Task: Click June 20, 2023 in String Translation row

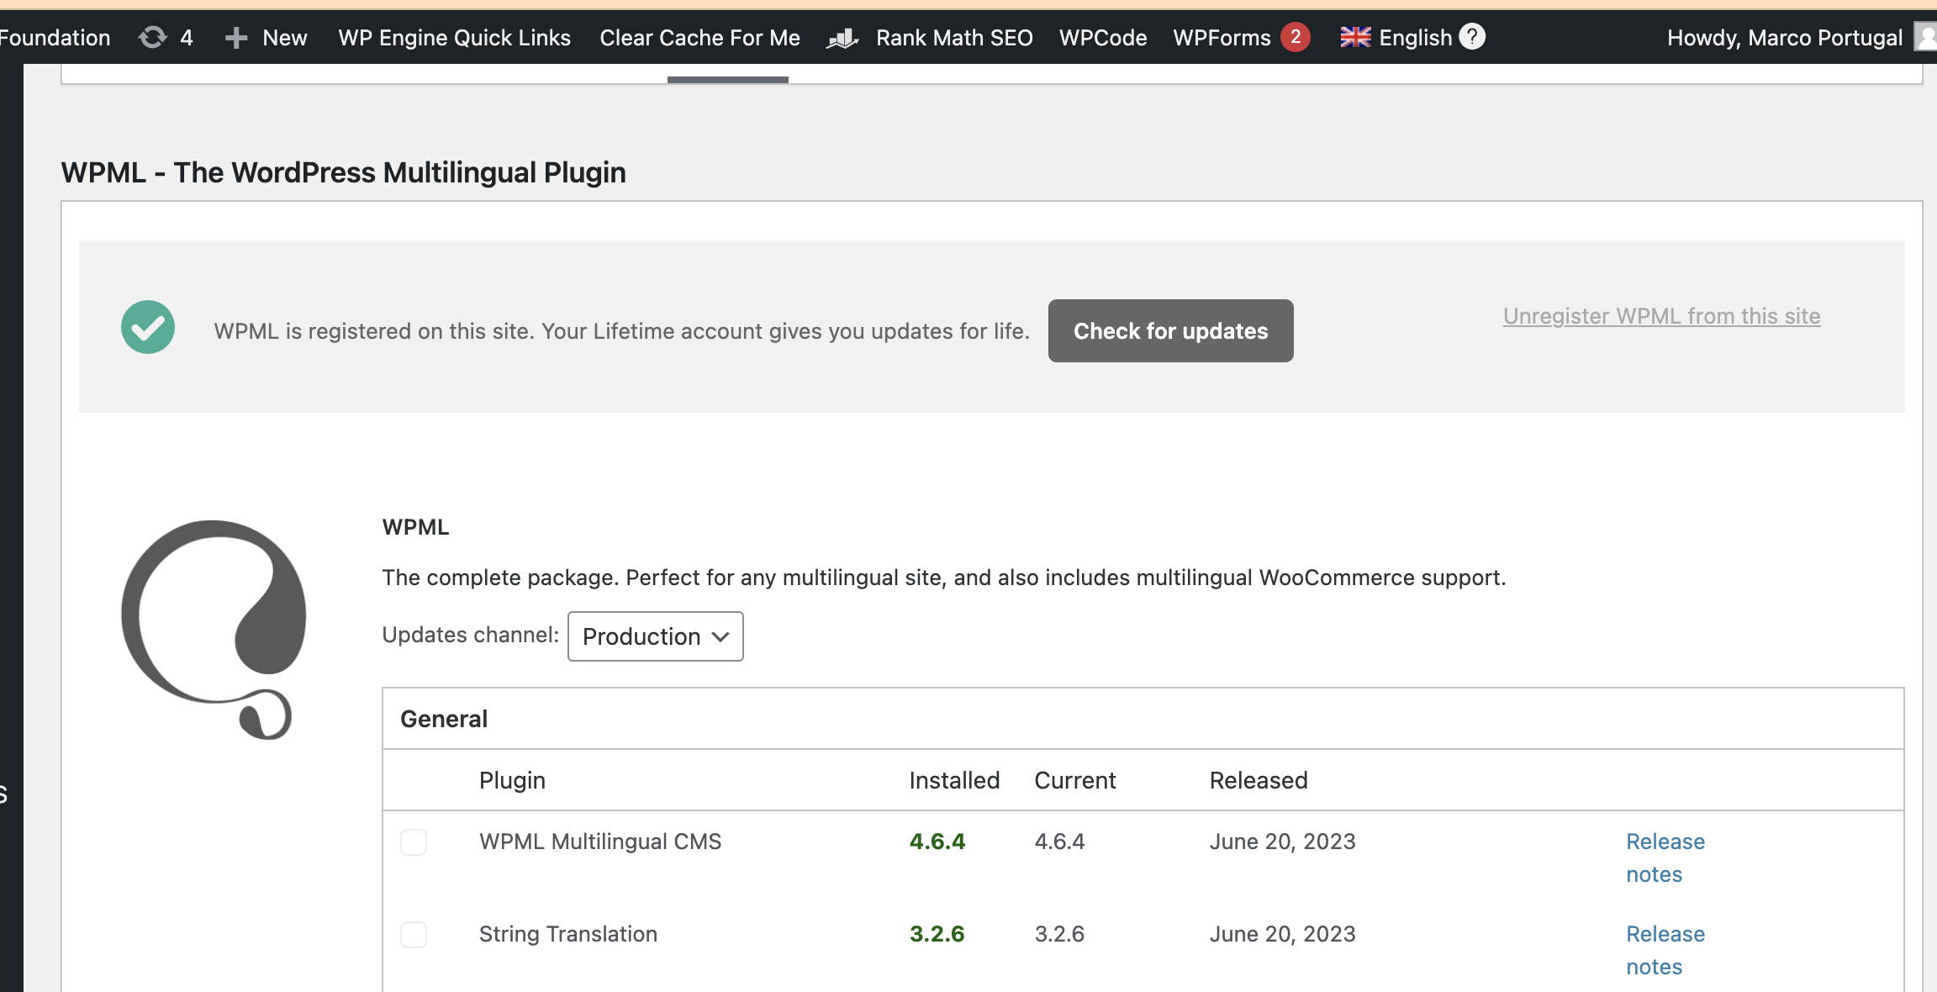Action: point(1283,934)
